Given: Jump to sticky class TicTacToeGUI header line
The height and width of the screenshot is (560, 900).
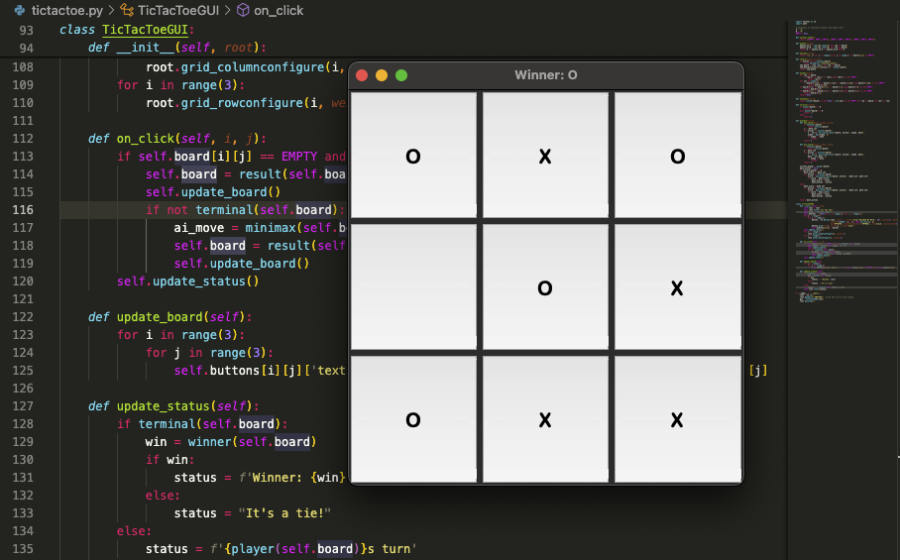Looking at the screenshot, I should (x=149, y=30).
